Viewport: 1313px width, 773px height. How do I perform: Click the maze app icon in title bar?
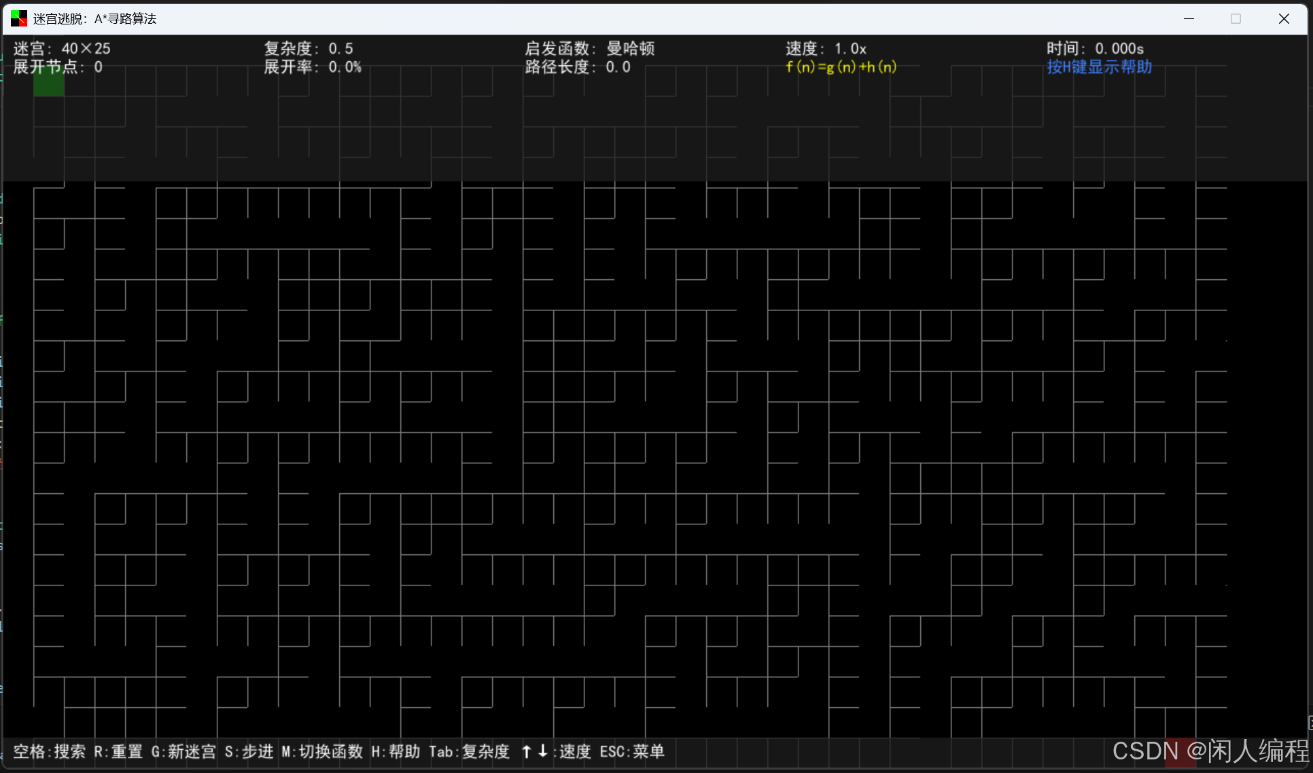[19, 18]
